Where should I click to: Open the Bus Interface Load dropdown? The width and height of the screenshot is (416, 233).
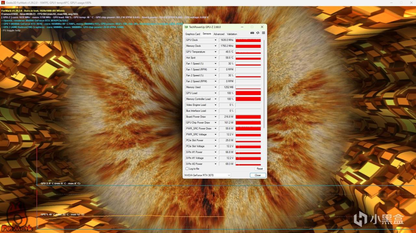tap(215, 111)
